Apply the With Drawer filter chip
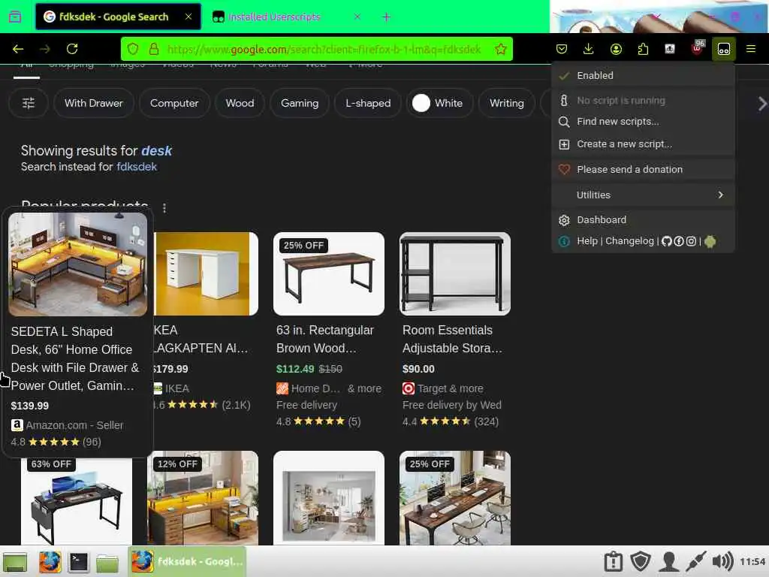This screenshot has width=769, height=577. (x=94, y=103)
